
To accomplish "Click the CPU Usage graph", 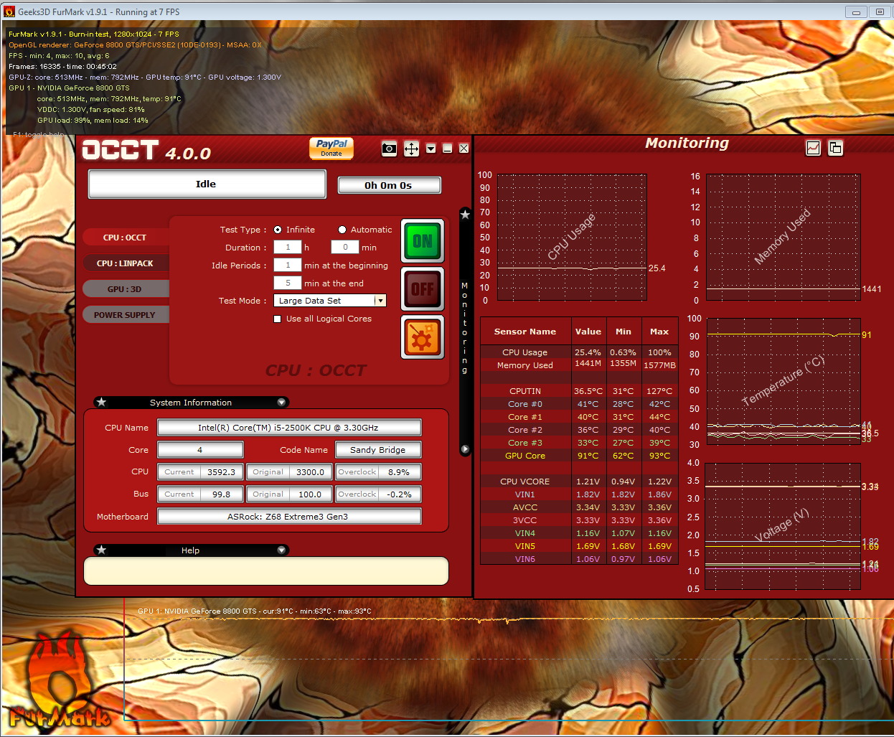I will click(572, 238).
